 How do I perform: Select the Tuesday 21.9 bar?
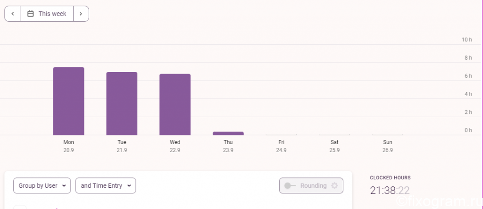click(122, 104)
